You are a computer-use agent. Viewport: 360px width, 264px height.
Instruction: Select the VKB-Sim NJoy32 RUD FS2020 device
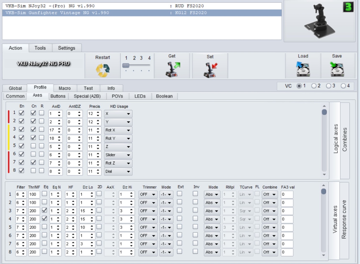coord(88,6)
